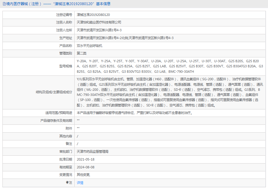The height and width of the screenshot is (190, 268).
Task: Click the composition paragraph starting Y/U系列
Action: coord(170,92)
